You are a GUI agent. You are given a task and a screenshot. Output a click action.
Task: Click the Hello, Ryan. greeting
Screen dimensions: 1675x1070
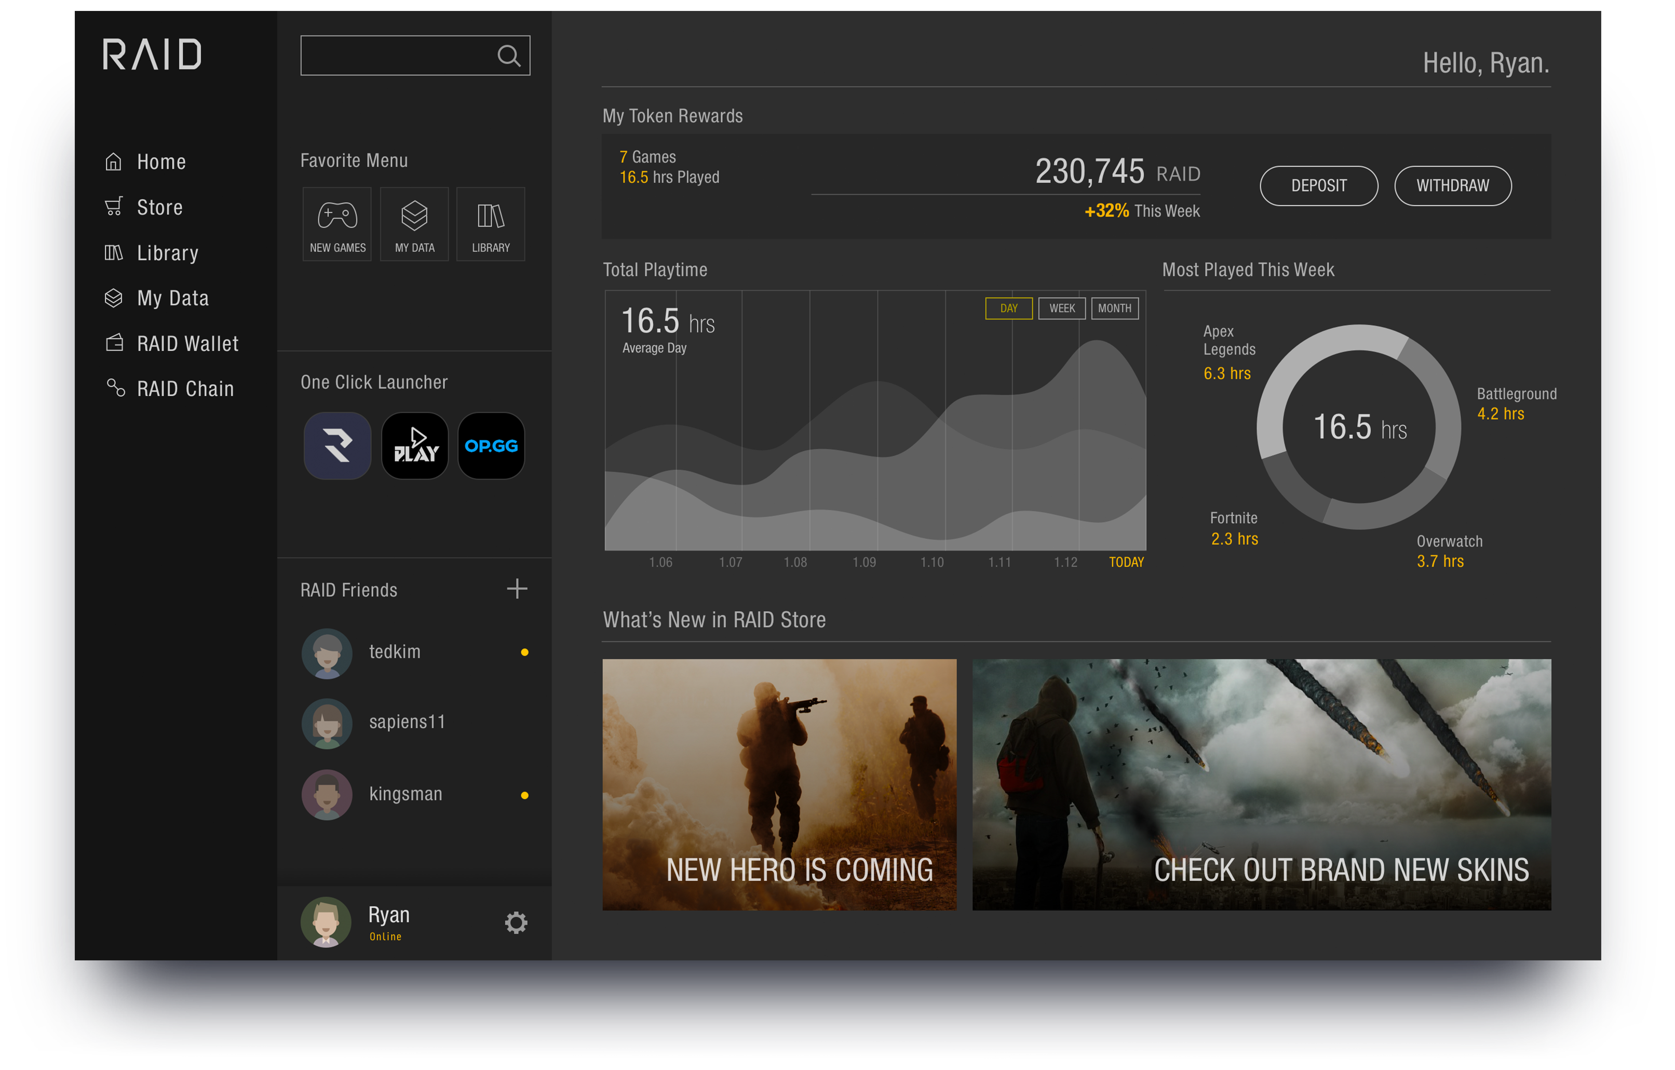point(1486,63)
